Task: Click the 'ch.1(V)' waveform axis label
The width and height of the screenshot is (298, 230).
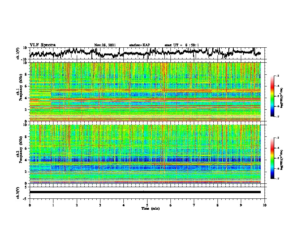Action: coord(18,53)
